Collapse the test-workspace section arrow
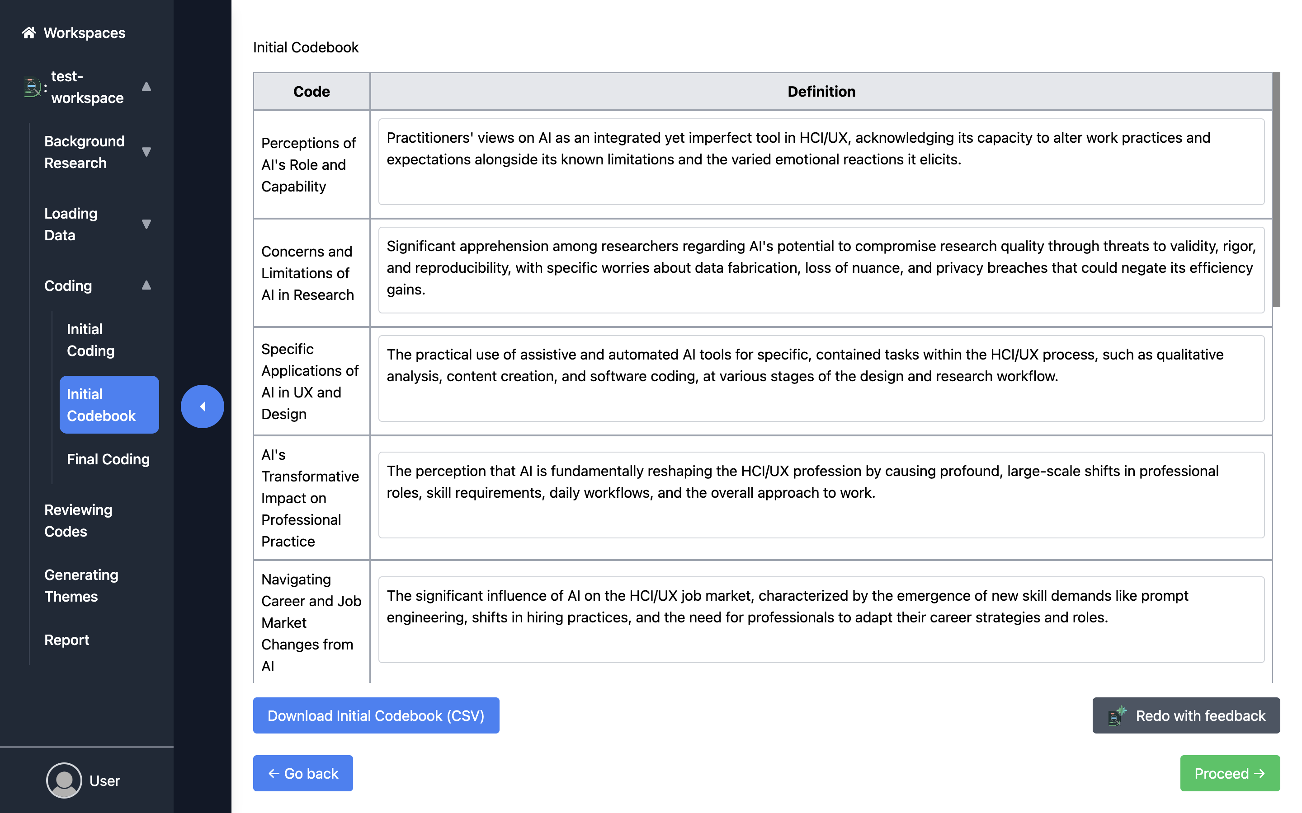Screen dimensions: 1302x813 click(x=146, y=87)
